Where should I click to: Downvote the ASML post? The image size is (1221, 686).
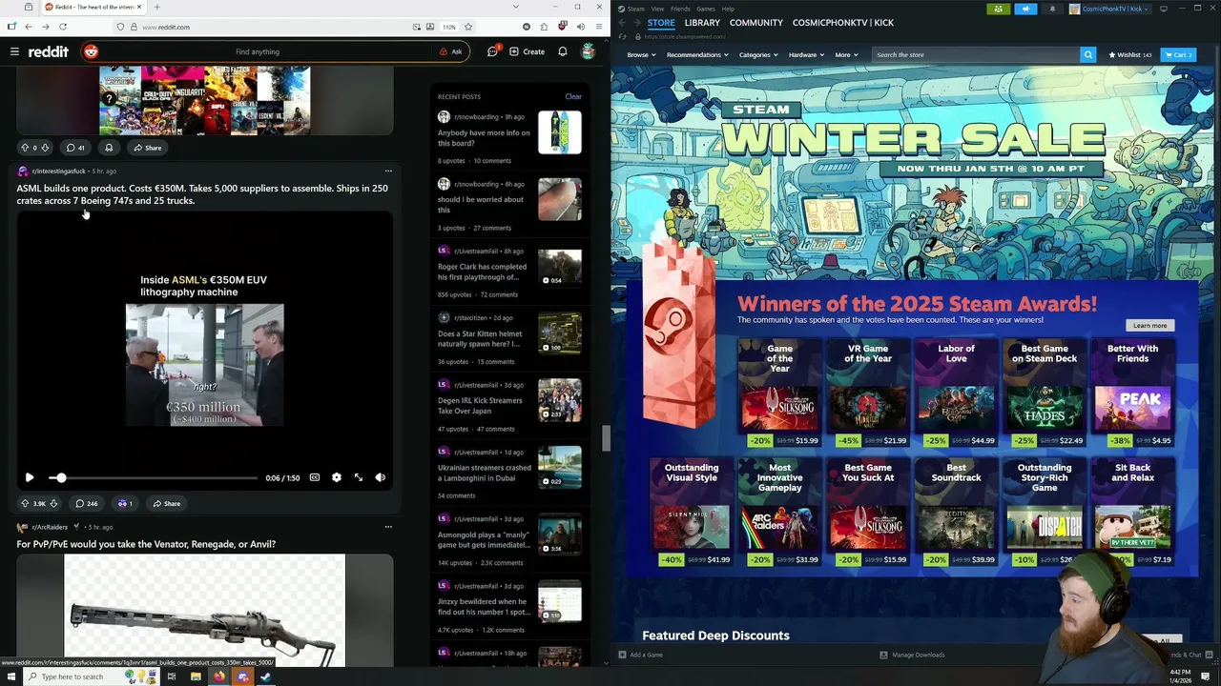53,503
